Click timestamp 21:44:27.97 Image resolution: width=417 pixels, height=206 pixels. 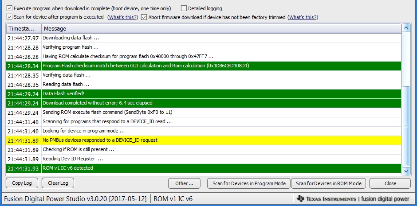pos(23,38)
